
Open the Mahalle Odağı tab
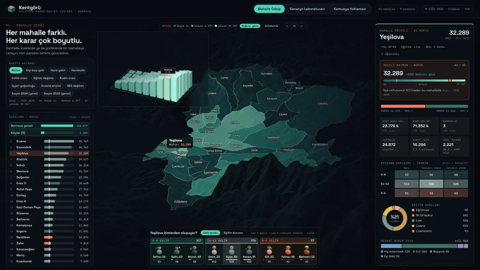[x=269, y=9]
